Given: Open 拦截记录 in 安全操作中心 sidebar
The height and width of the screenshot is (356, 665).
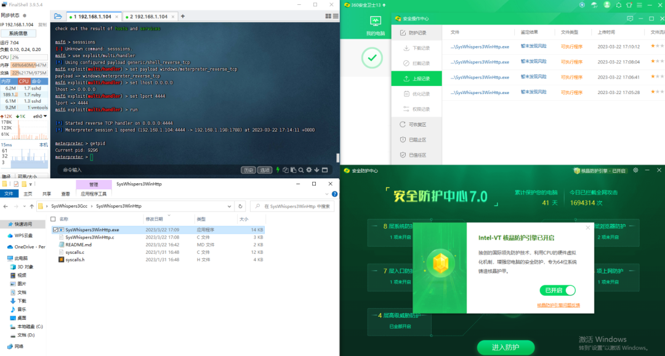Looking at the screenshot, I should coord(416,63).
